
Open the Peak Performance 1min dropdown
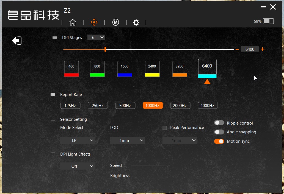pos(180,140)
